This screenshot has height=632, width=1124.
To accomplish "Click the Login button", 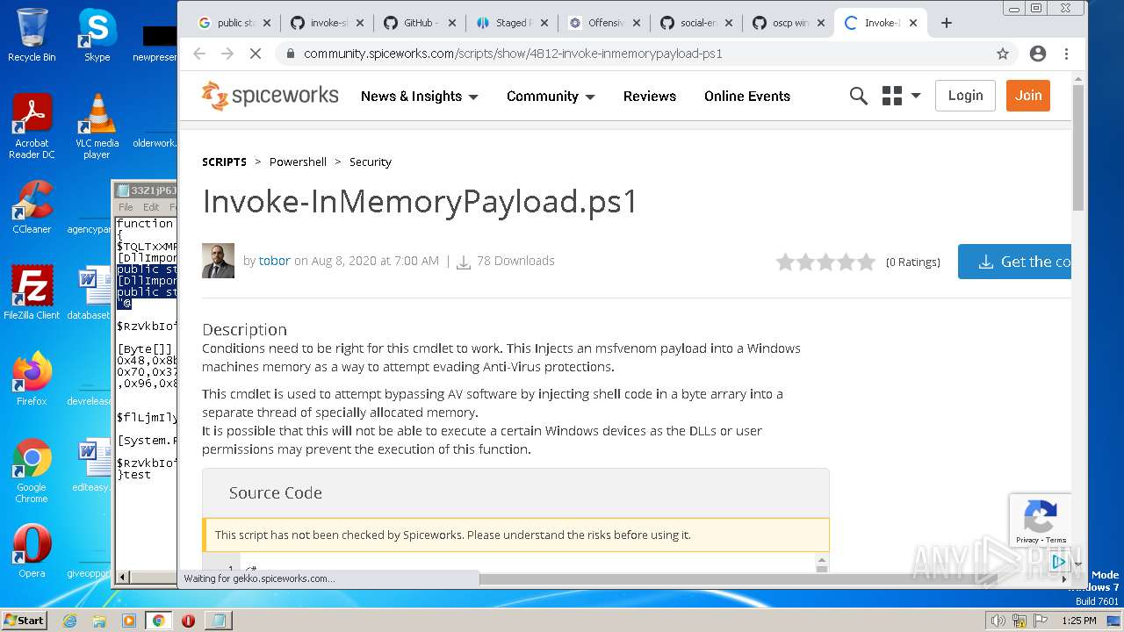I will coord(965,96).
